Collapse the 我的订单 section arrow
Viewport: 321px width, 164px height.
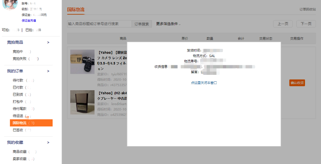(48, 71)
